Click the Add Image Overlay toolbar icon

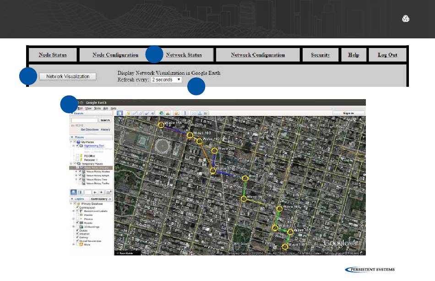click(147, 113)
